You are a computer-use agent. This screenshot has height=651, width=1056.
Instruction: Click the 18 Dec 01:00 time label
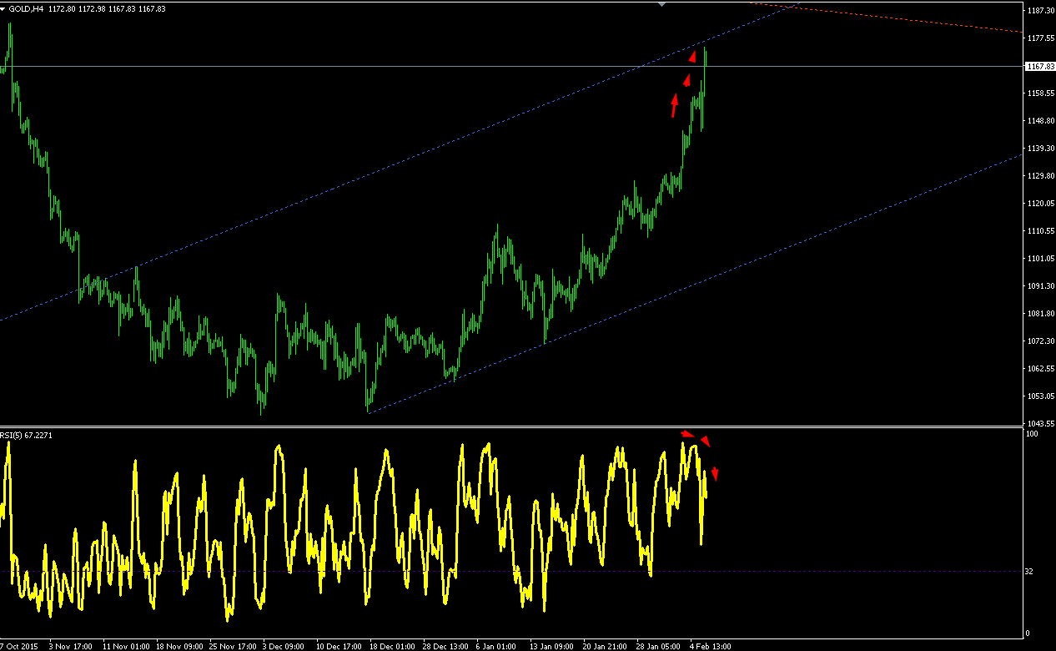tap(394, 646)
